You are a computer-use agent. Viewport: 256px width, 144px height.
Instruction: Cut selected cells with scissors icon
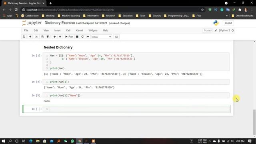coord(36,37)
